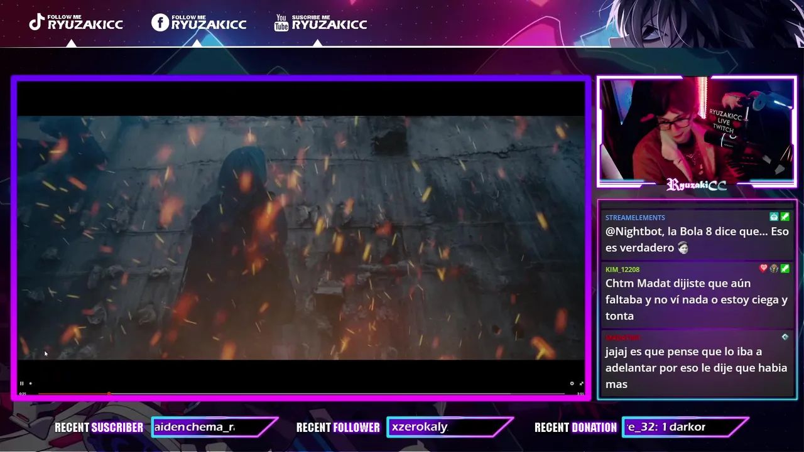Open the video player settings gear

(x=572, y=384)
